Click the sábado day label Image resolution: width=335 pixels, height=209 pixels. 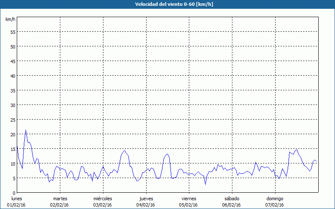coord(232,199)
